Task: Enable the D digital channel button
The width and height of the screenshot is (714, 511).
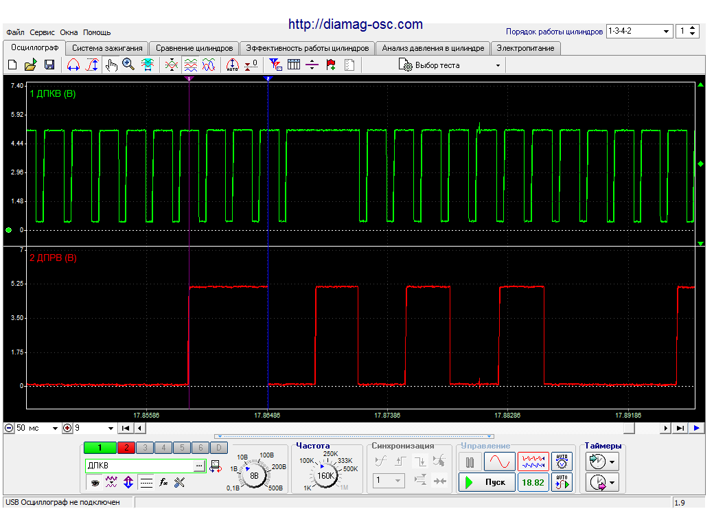Action: pos(218,448)
